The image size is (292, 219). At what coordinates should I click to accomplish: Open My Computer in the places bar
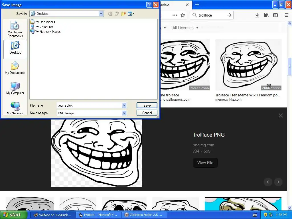(15, 88)
